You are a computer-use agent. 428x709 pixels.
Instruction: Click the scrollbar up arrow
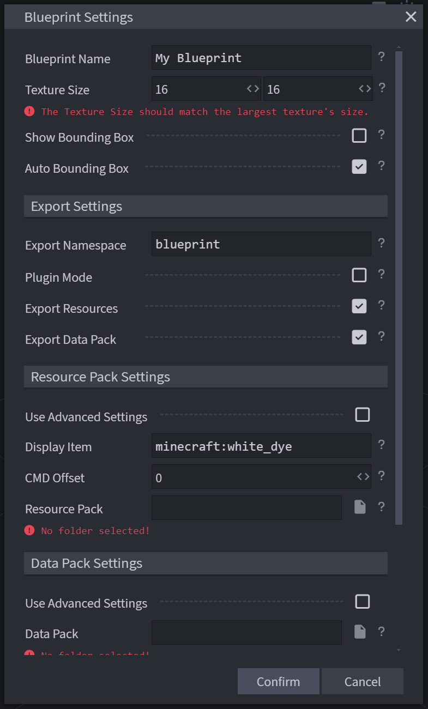(x=399, y=47)
